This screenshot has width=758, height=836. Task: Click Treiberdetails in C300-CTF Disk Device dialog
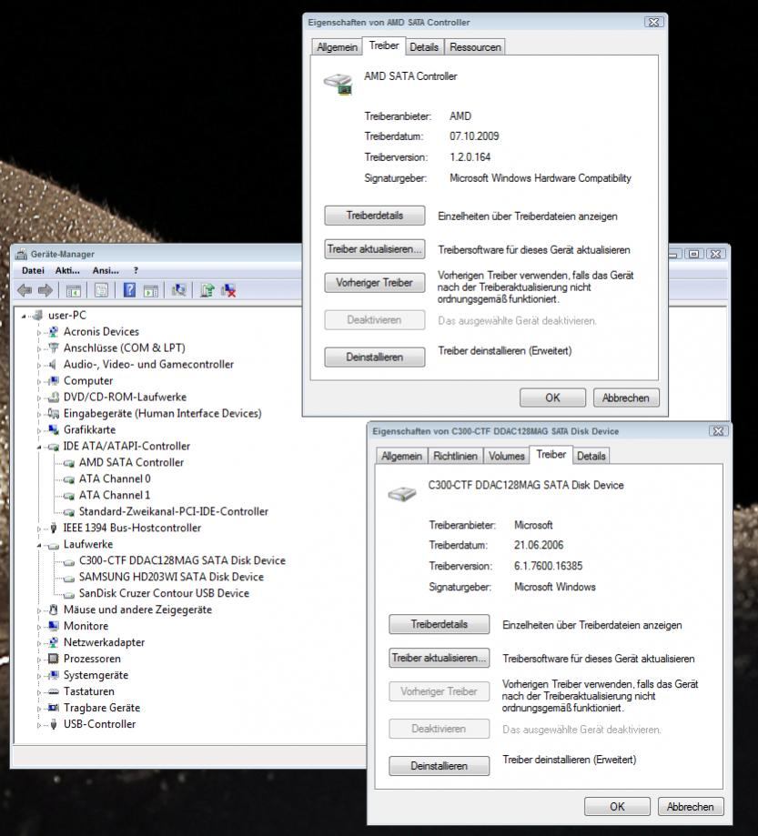(439, 624)
